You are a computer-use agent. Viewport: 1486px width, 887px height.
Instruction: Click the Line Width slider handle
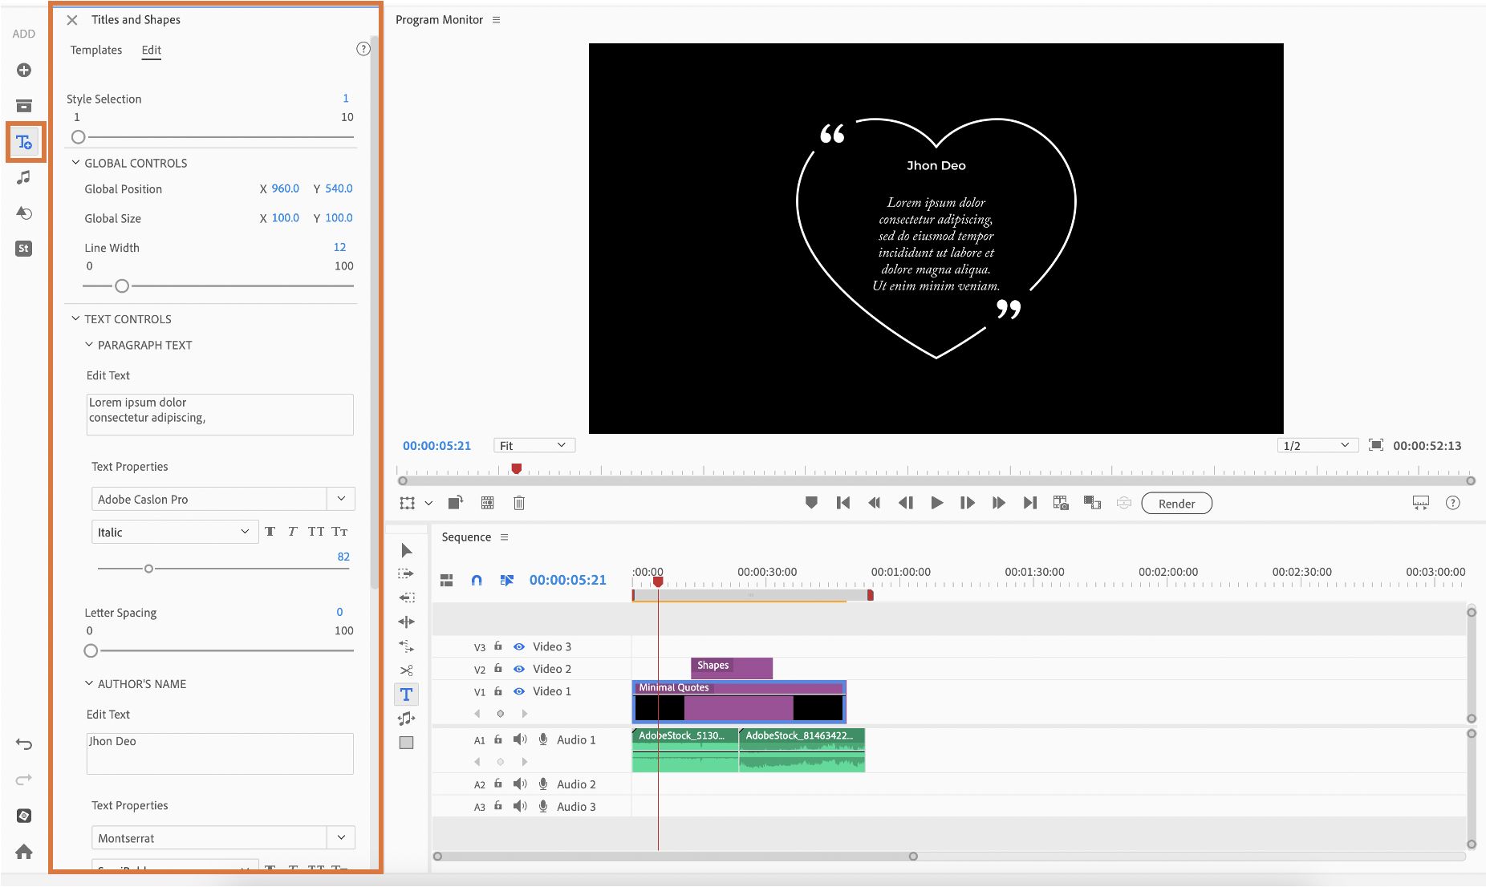coord(122,286)
